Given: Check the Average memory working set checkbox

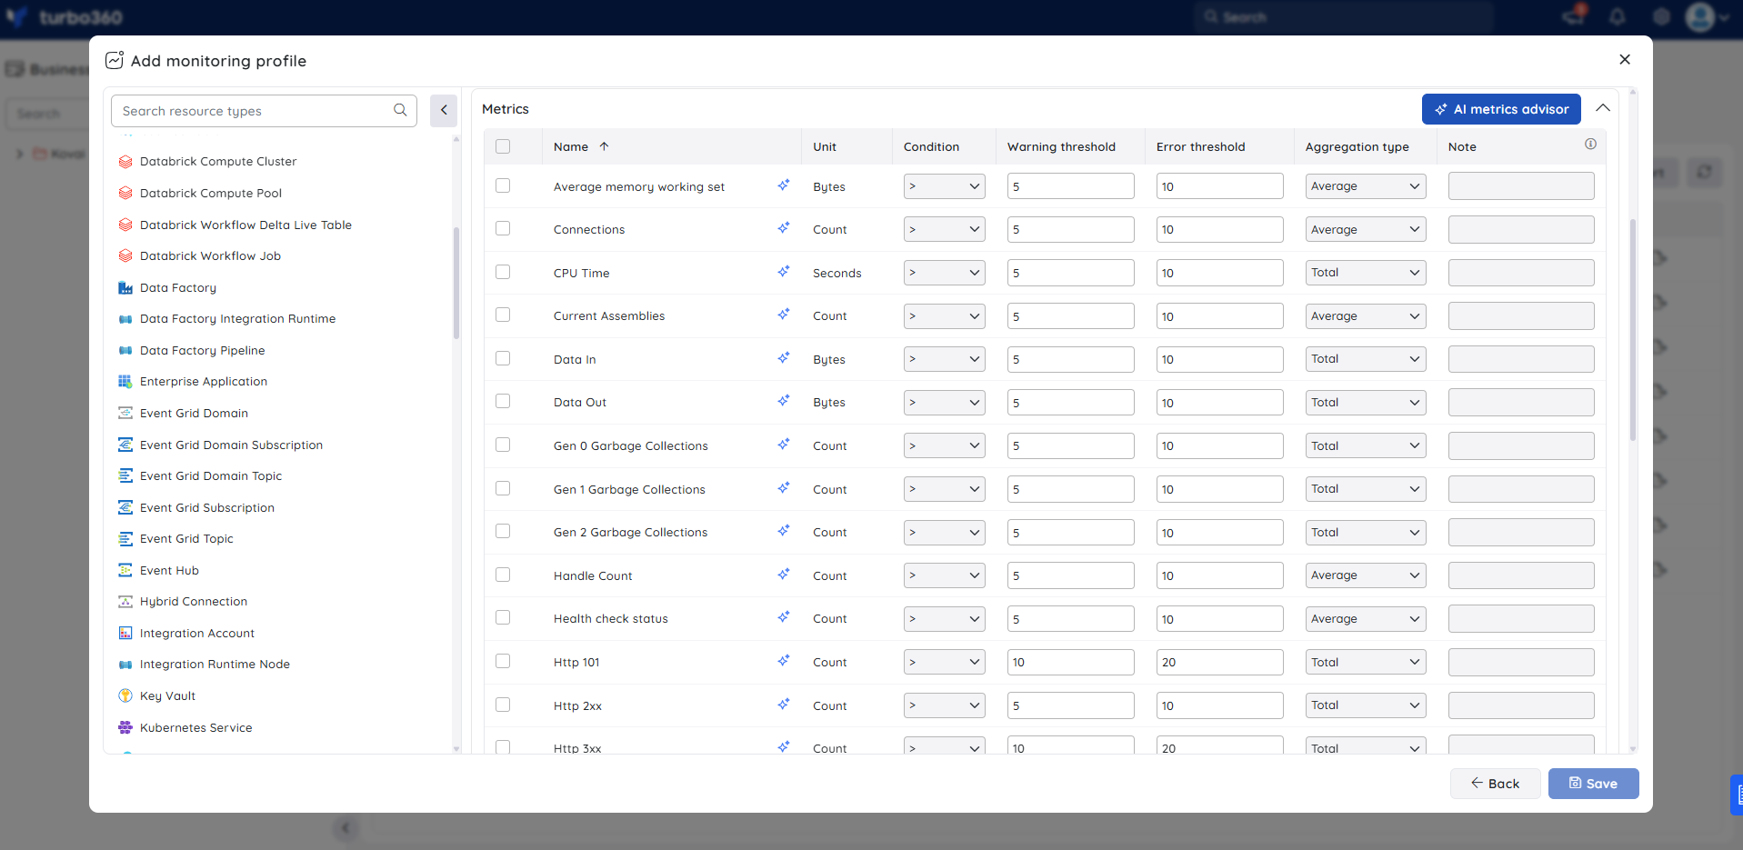Looking at the screenshot, I should (503, 185).
